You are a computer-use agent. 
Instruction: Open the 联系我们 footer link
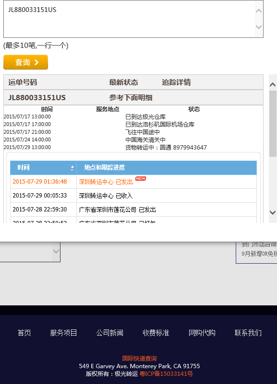click(x=248, y=333)
